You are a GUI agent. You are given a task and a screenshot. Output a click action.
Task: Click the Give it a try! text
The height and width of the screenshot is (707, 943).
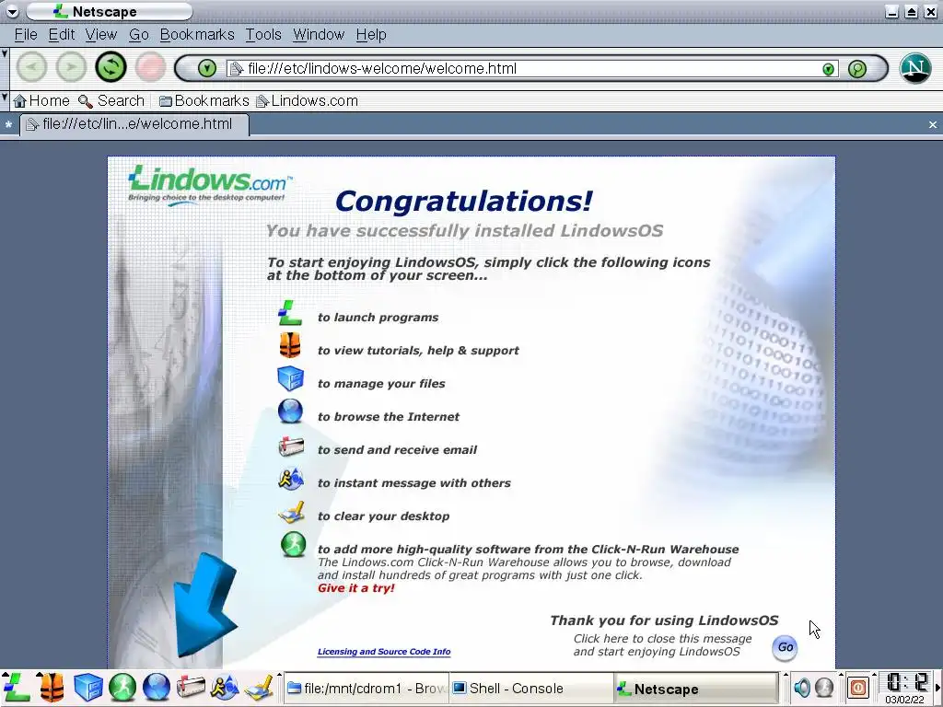click(356, 588)
